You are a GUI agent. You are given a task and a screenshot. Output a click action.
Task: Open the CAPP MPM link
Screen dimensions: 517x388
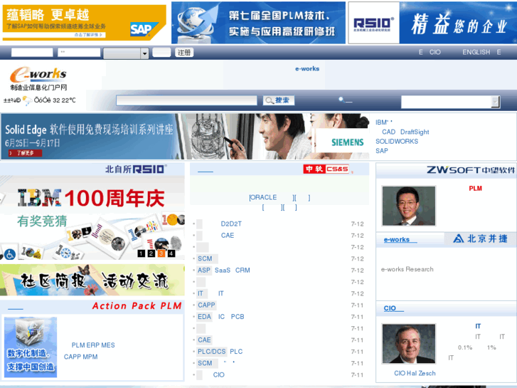click(x=81, y=357)
